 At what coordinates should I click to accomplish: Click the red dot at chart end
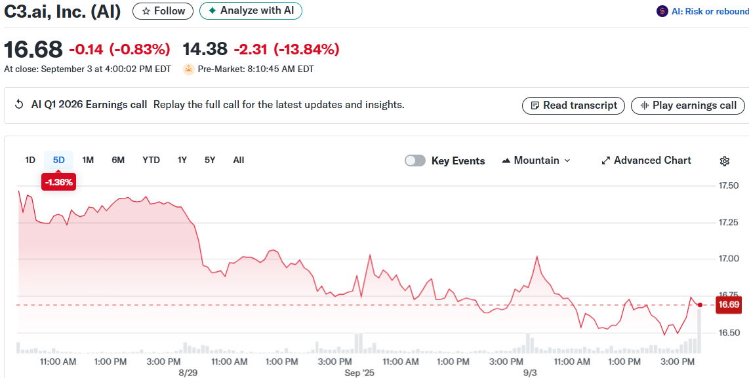700,305
